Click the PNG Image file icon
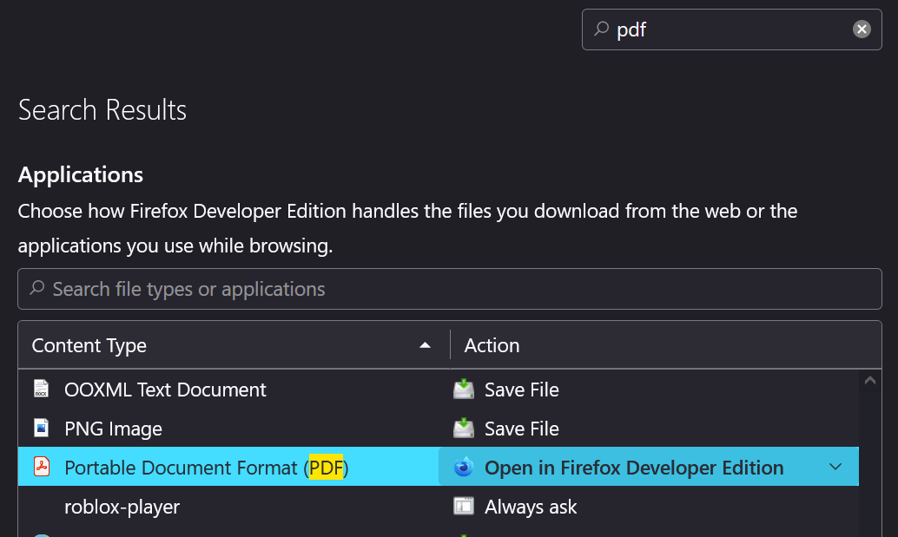 point(41,428)
